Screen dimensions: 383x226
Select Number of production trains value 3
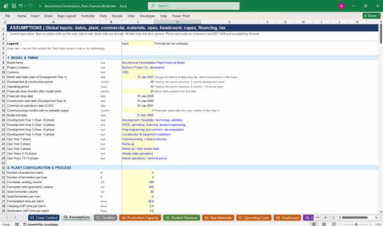pyautogui.click(x=138, y=173)
